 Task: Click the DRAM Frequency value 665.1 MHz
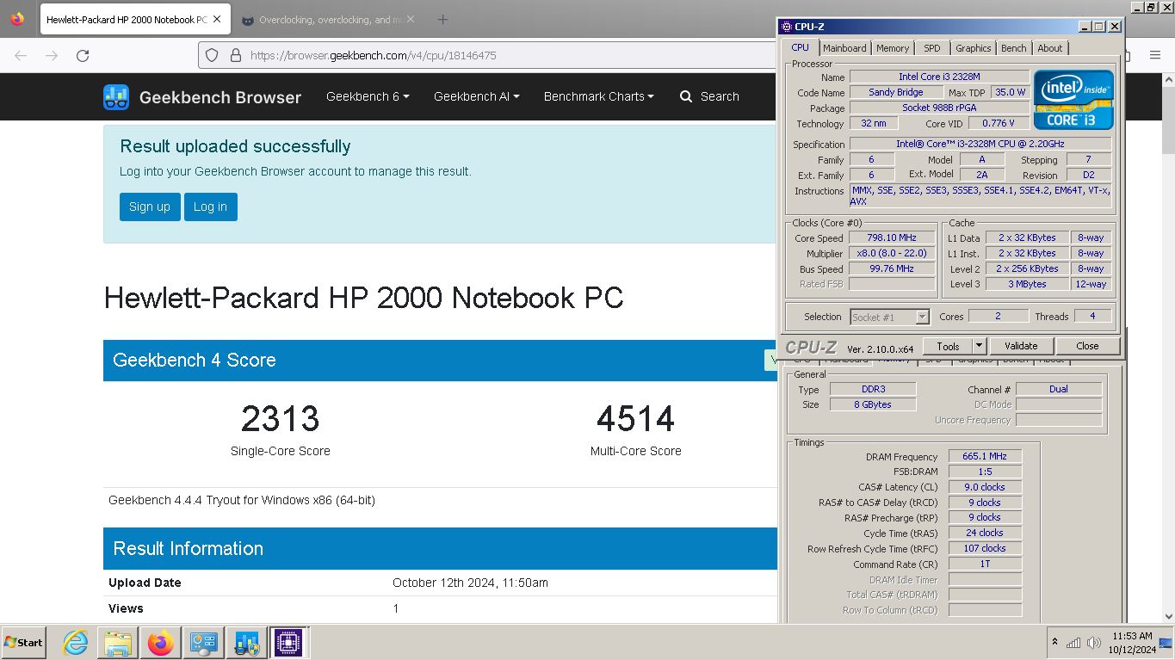985,456
